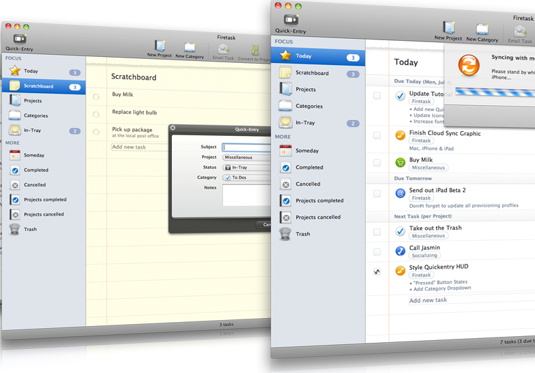Viewport: 535px width, 373px height.
Task: Select Someday calendar icon in left sidebar
Action: [15, 155]
